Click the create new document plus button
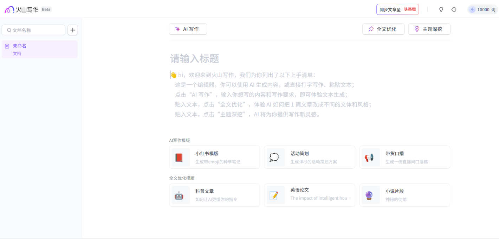Screen dimensions: 499x239 click(x=73, y=30)
